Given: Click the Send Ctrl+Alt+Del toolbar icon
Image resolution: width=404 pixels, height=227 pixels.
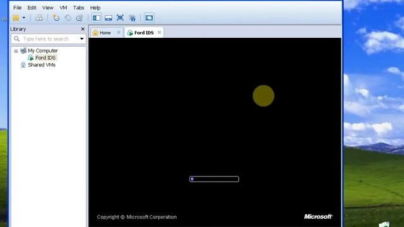Looking at the screenshot, I should click(39, 18).
